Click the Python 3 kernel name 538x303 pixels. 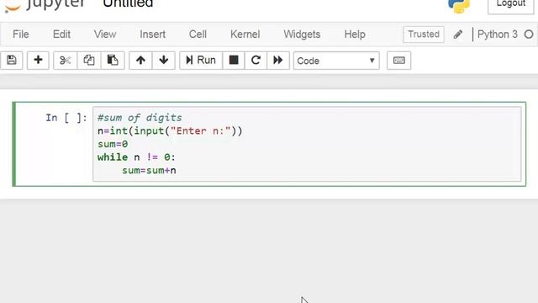[497, 35]
